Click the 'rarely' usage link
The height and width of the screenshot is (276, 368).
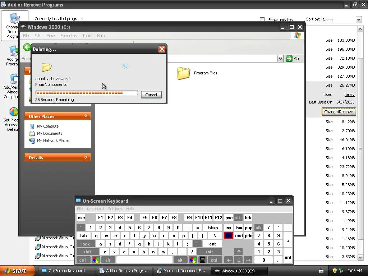[349, 95]
